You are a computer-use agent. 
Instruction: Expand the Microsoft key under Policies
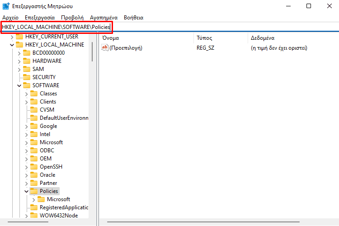[34, 200]
